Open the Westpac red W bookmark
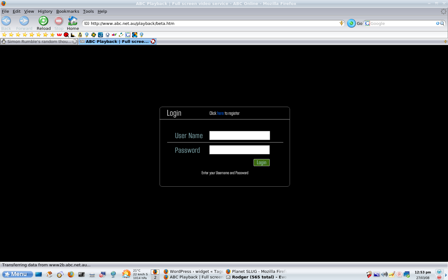Screen dimensions: 448x280 59,35
